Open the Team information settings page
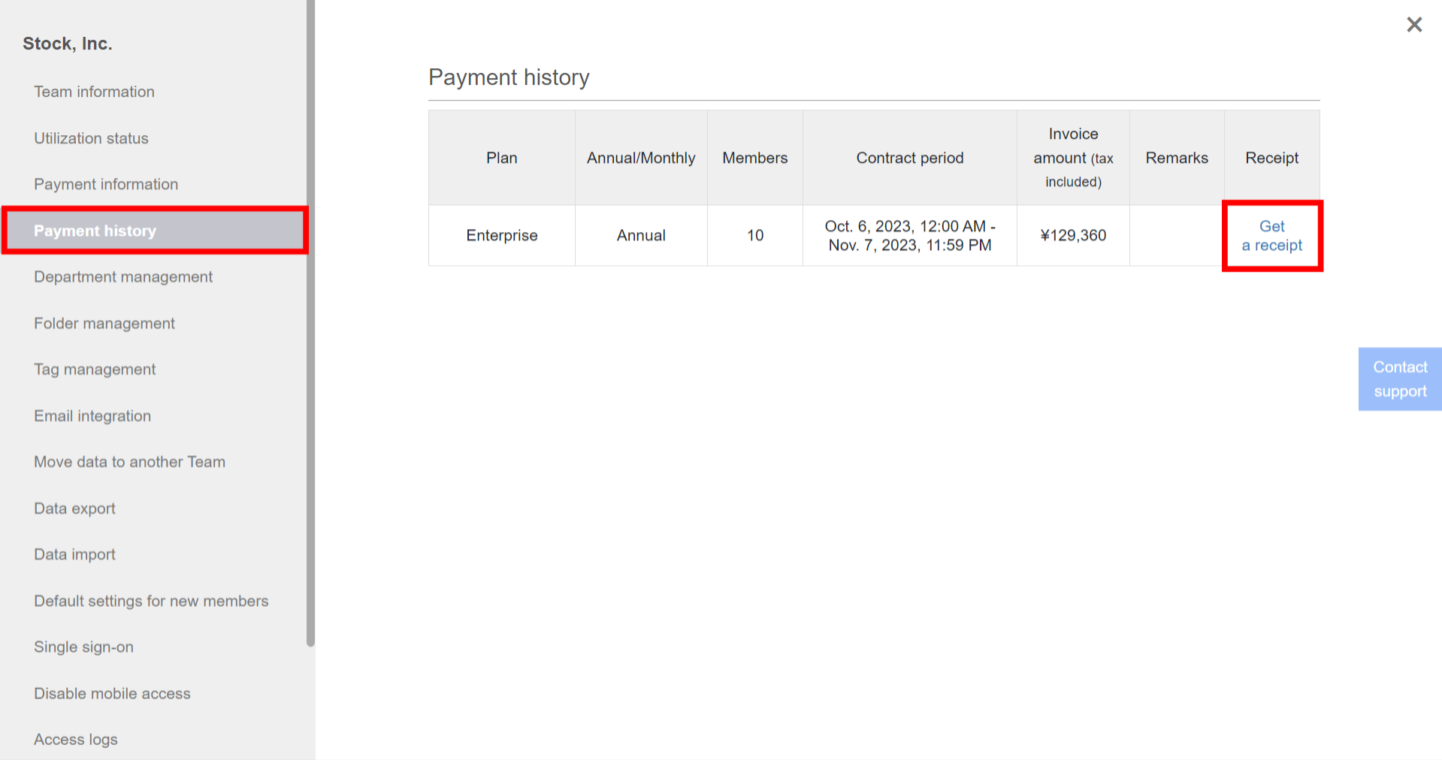 coord(94,92)
